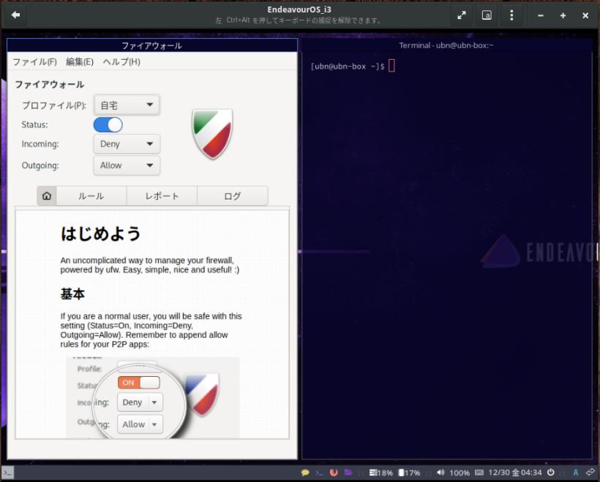Click the power button icon in the bar
Screen dimensions: 600x482
(x=551, y=473)
